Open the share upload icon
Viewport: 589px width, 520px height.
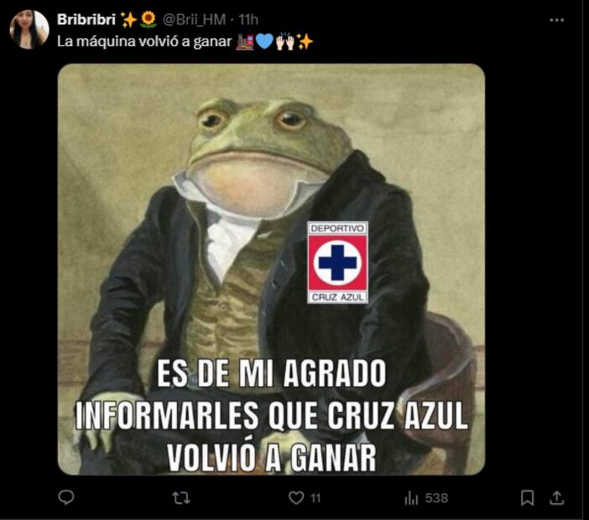556,498
